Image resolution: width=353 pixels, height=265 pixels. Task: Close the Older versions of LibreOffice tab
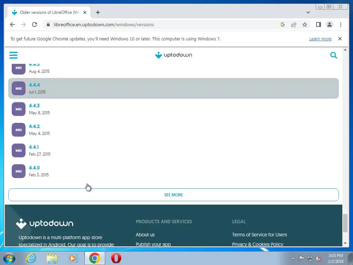[x=85, y=12]
